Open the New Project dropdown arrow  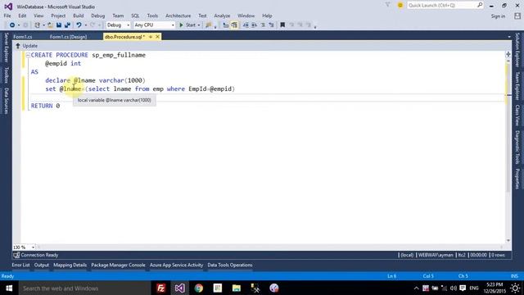point(43,25)
